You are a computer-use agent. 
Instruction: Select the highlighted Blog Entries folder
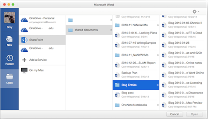pos(136,85)
